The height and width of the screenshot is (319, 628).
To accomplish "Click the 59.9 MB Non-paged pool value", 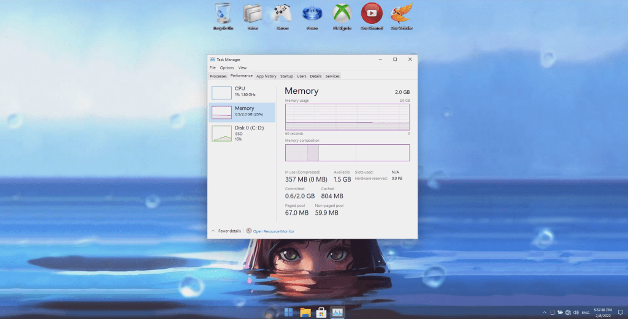I will [326, 213].
